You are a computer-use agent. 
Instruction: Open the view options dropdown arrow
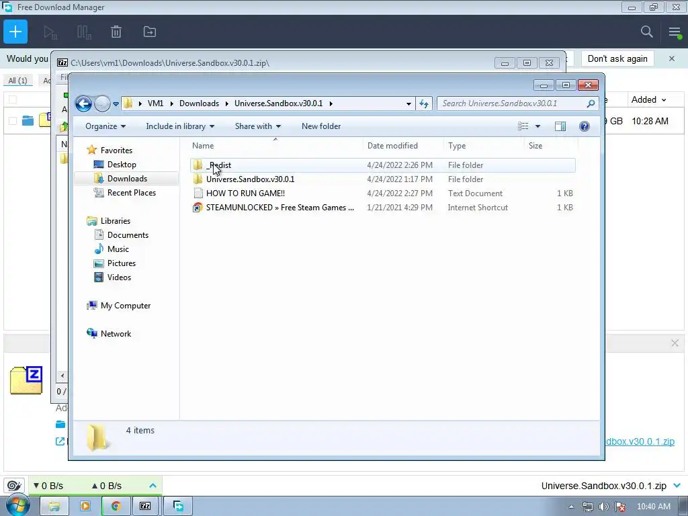click(537, 126)
